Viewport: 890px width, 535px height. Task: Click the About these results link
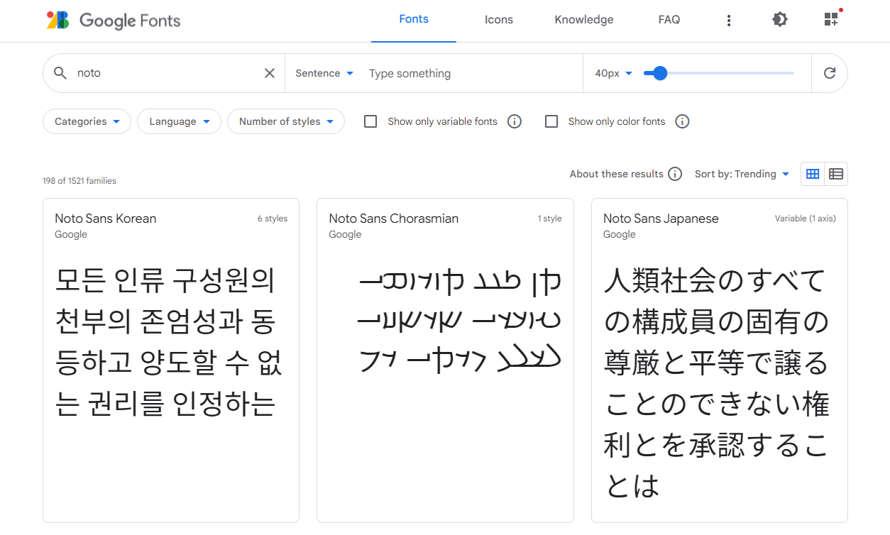pyautogui.click(x=617, y=174)
